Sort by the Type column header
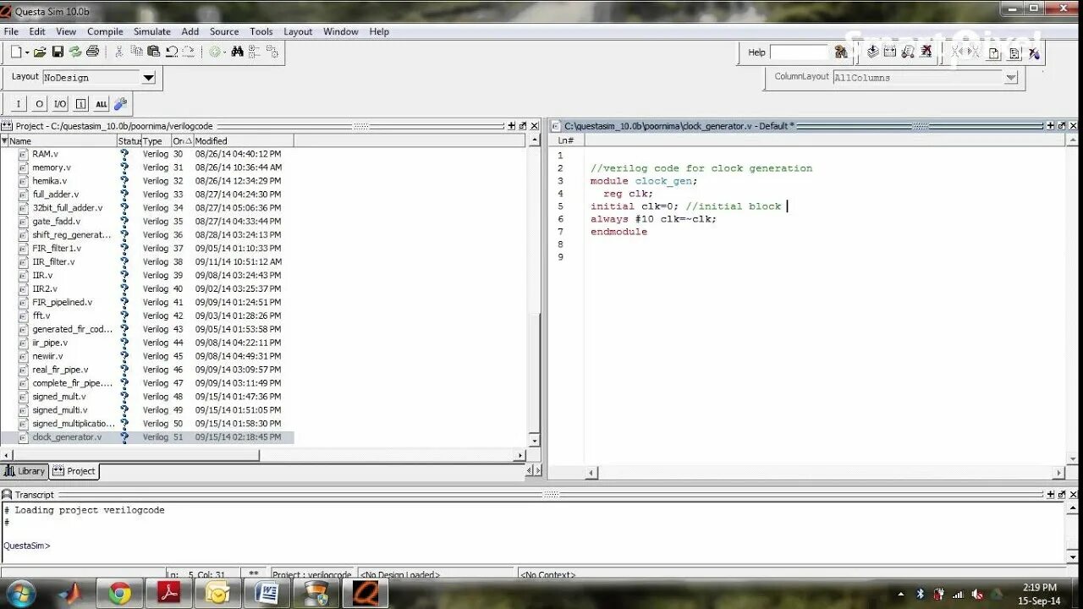1083x609 pixels. tap(156, 141)
